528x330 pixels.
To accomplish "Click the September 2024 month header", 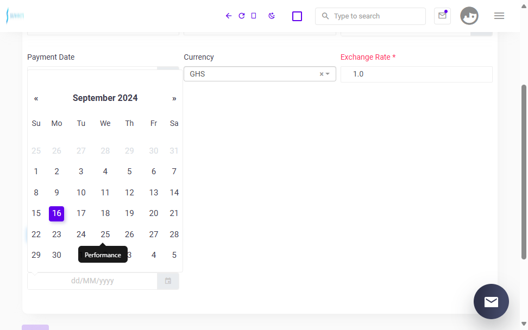I will coord(105,98).
